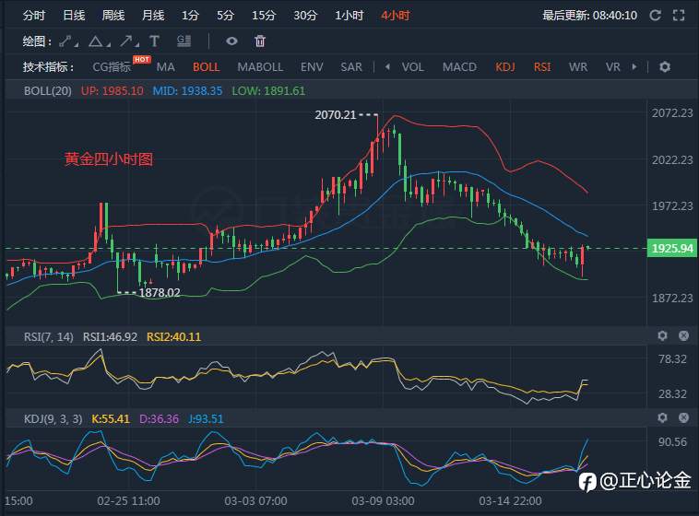Open RSI panel settings gear
Image resolution: width=699 pixels, height=516 pixels.
click(662, 336)
